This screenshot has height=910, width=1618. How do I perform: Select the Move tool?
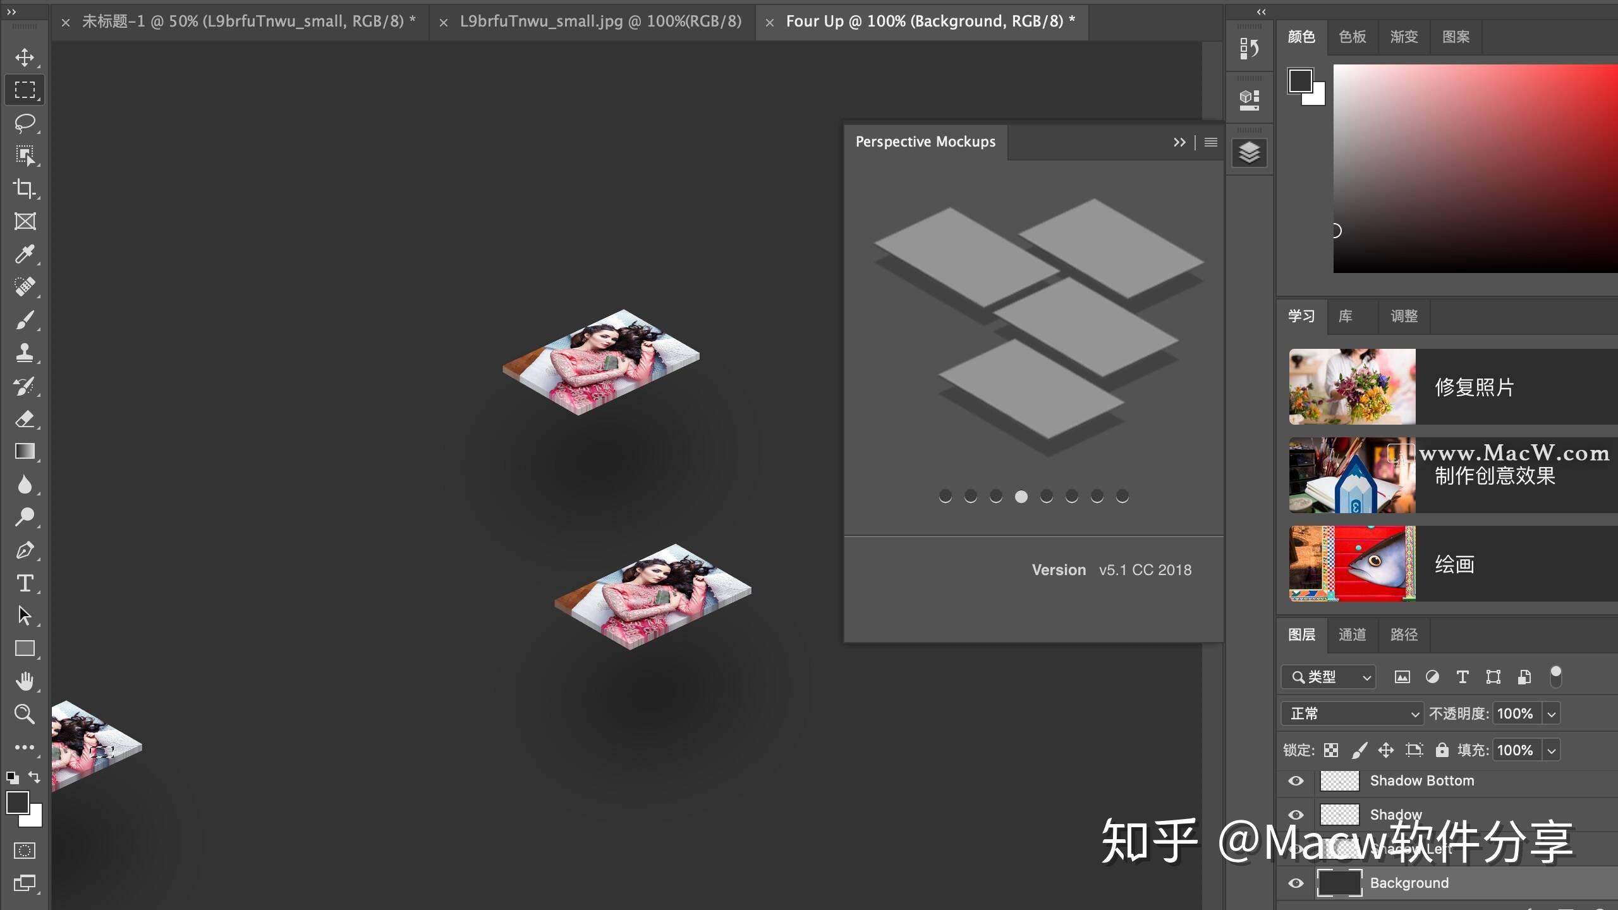click(x=25, y=58)
